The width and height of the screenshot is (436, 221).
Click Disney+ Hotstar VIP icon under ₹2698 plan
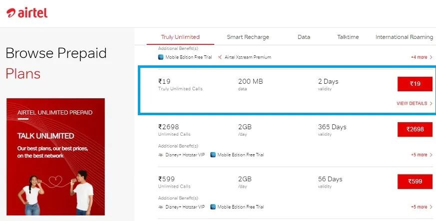[161, 155]
